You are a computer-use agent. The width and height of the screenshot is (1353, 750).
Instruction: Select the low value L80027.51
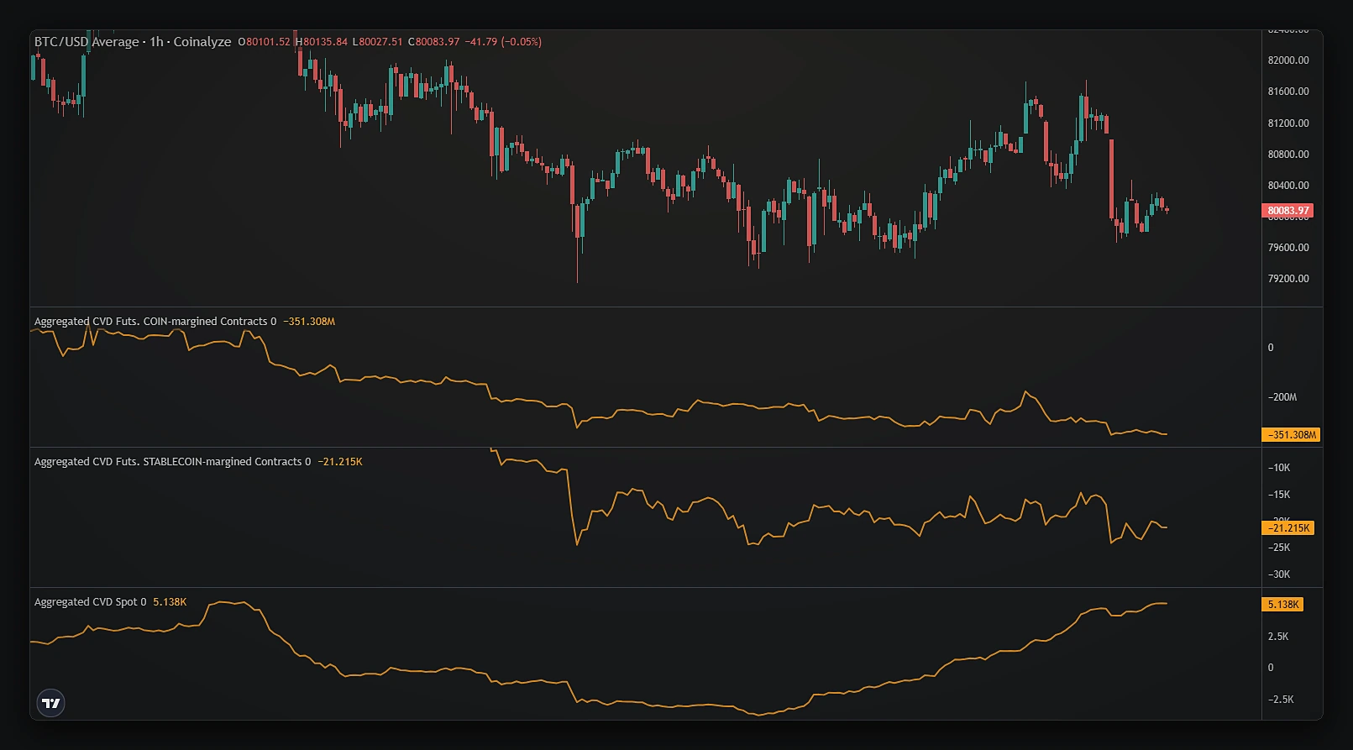(377, 41)
